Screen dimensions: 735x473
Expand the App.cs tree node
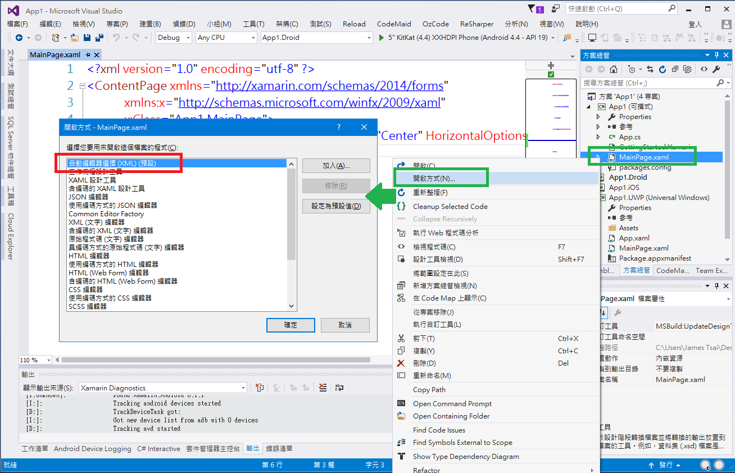point(598,137)
